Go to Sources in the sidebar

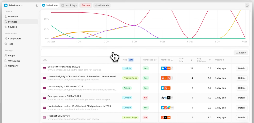pyautogui.click(x=12, y=27)
